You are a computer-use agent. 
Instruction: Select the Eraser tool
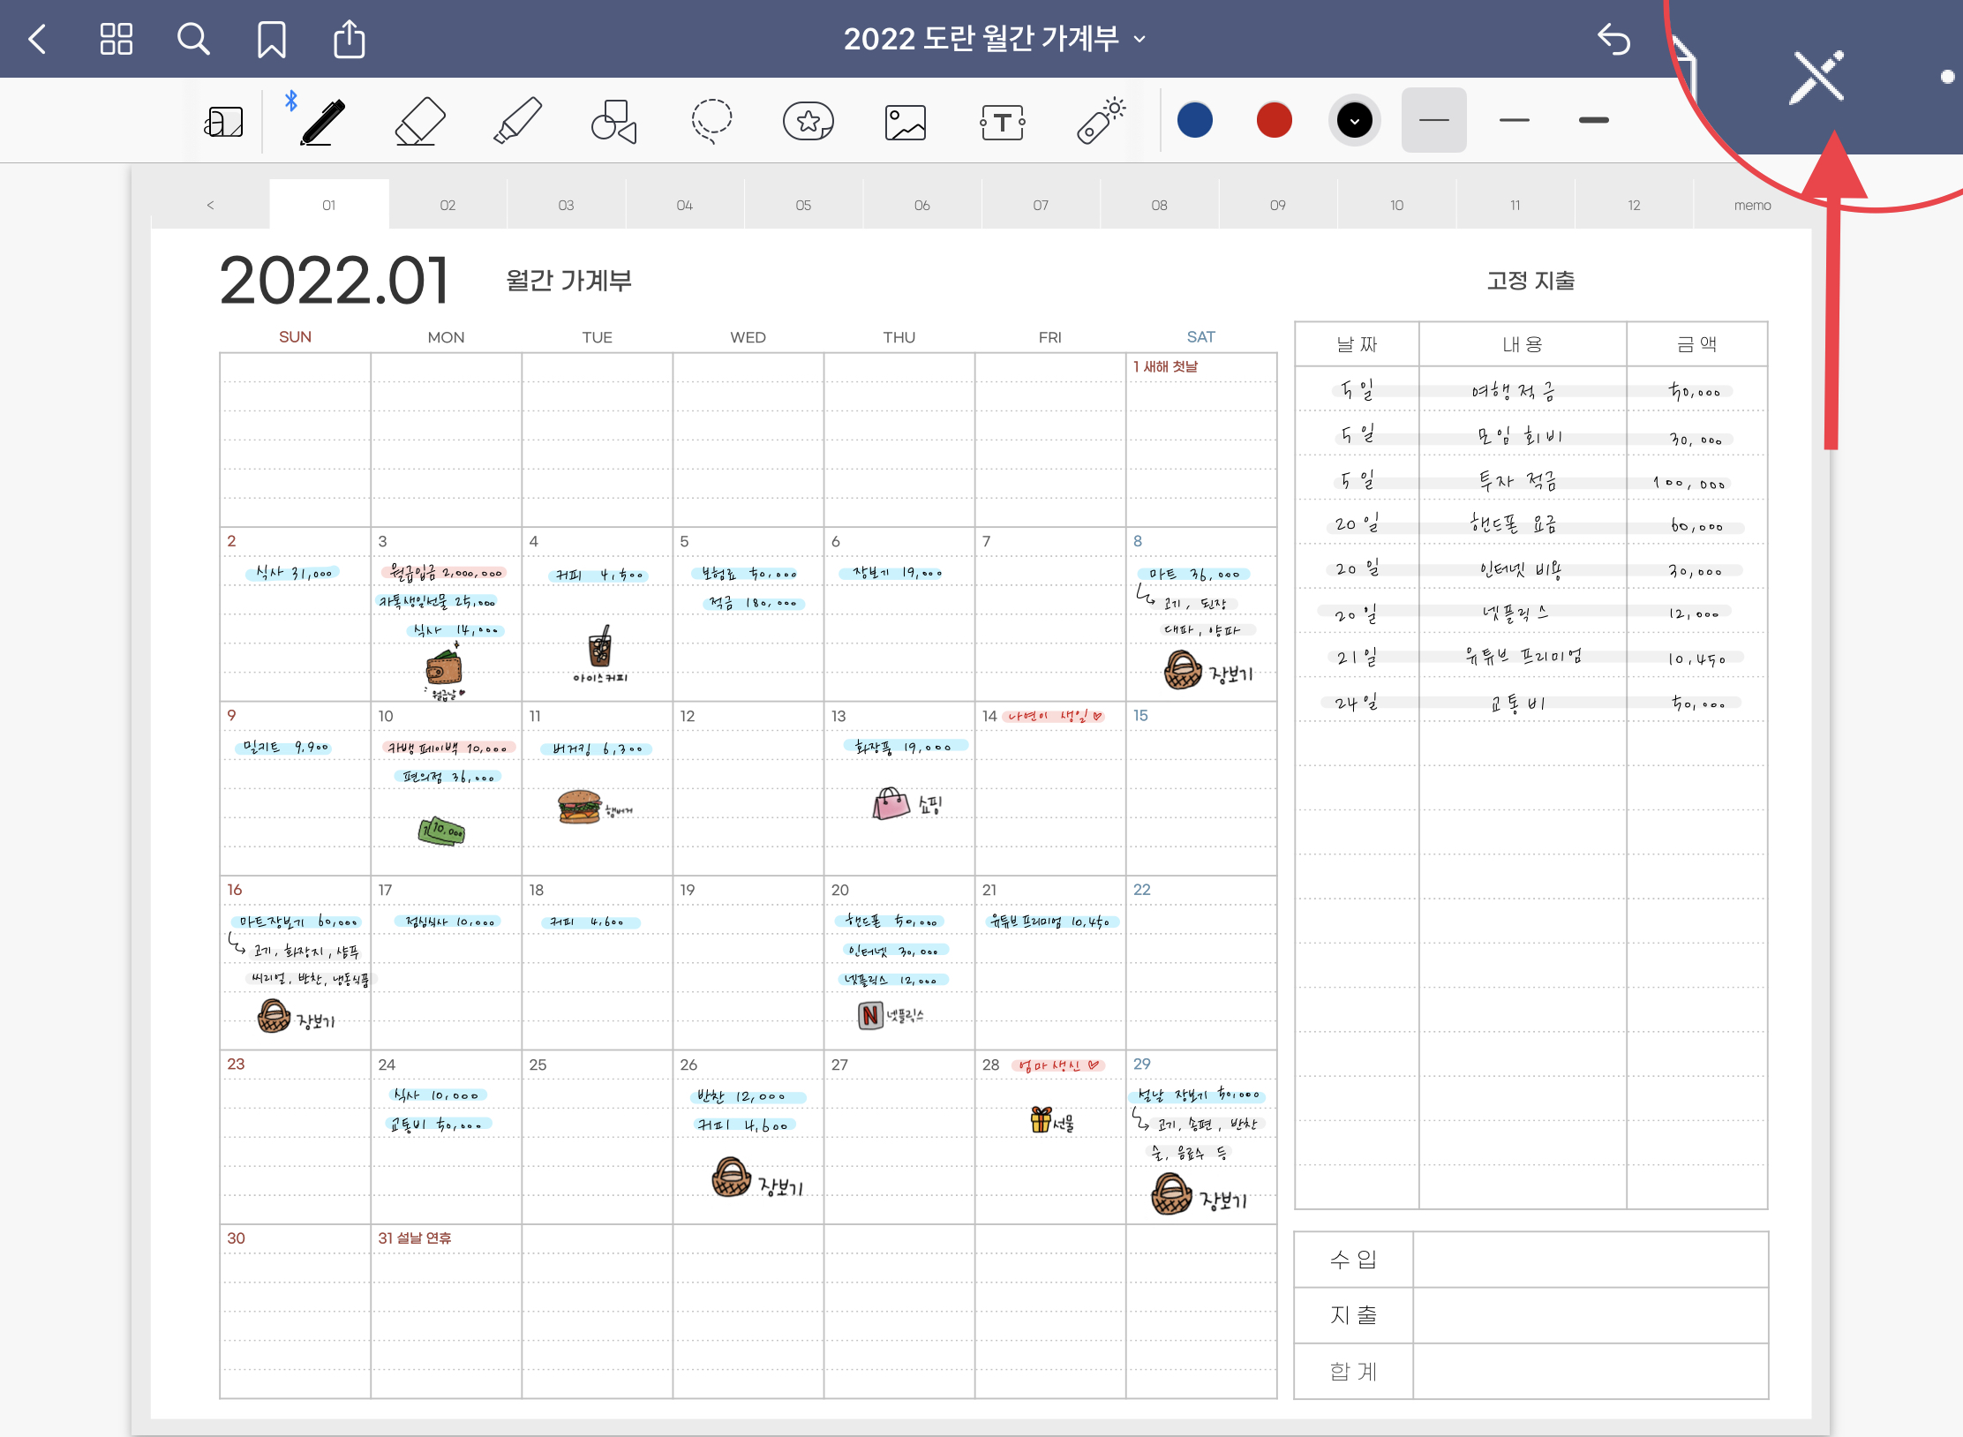(419, 121)
